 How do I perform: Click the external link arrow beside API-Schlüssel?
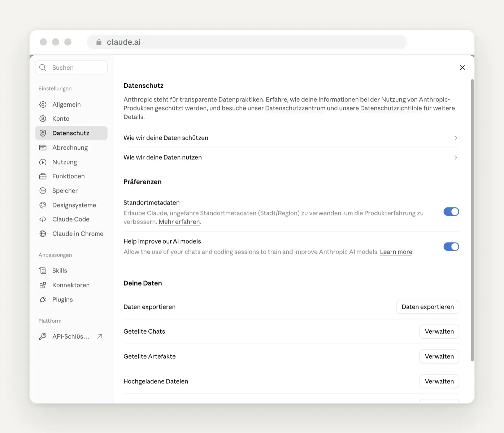point(100,336)
